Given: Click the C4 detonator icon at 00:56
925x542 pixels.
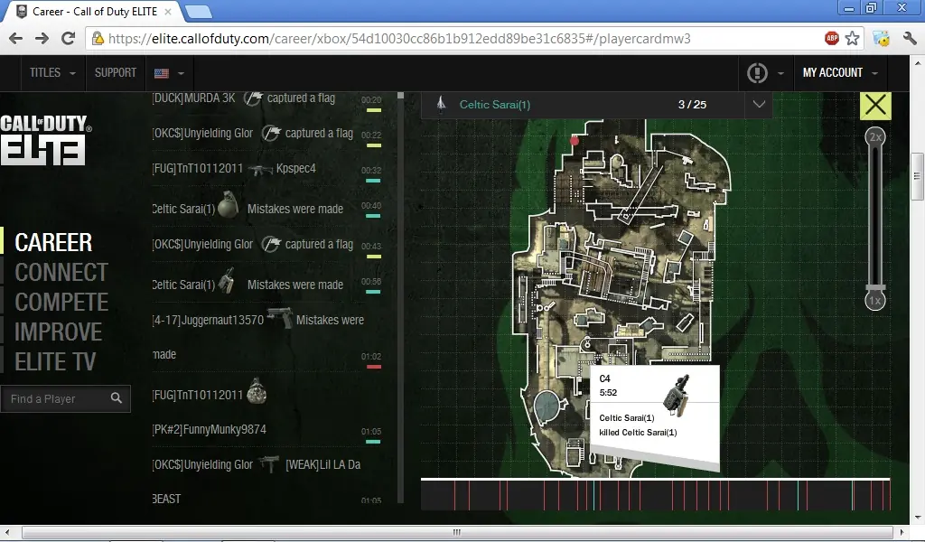Looking at the screenshot, I should pos(227,281).
